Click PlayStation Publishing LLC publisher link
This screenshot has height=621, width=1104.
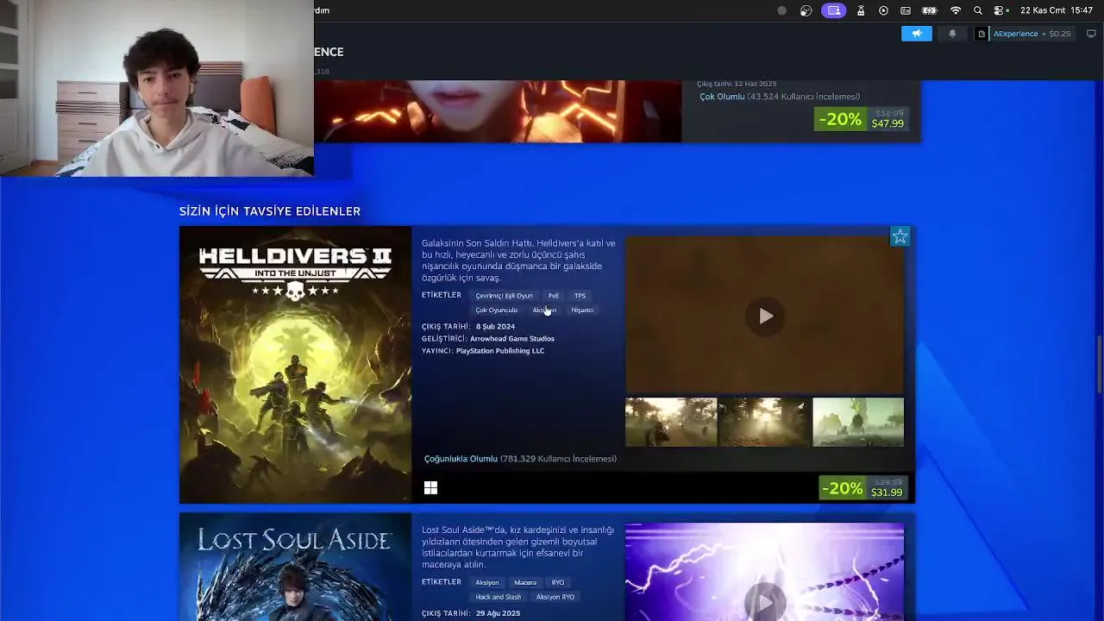point(500,351)
